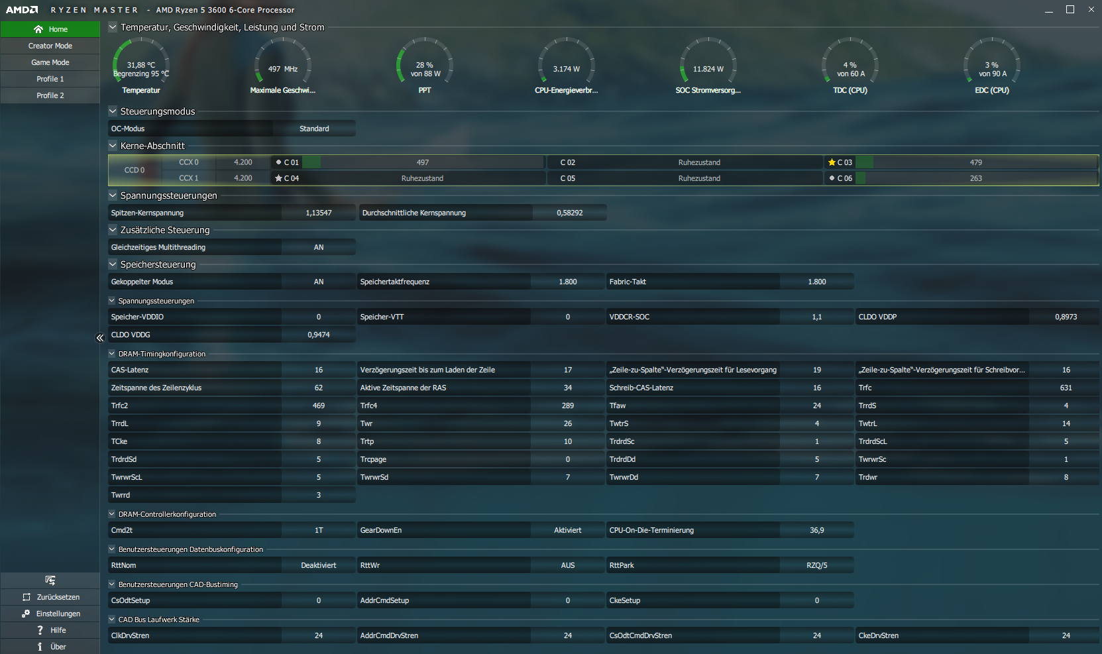Click the Trfc value 631
The image size is (1102, 654).
point(1066,388)
